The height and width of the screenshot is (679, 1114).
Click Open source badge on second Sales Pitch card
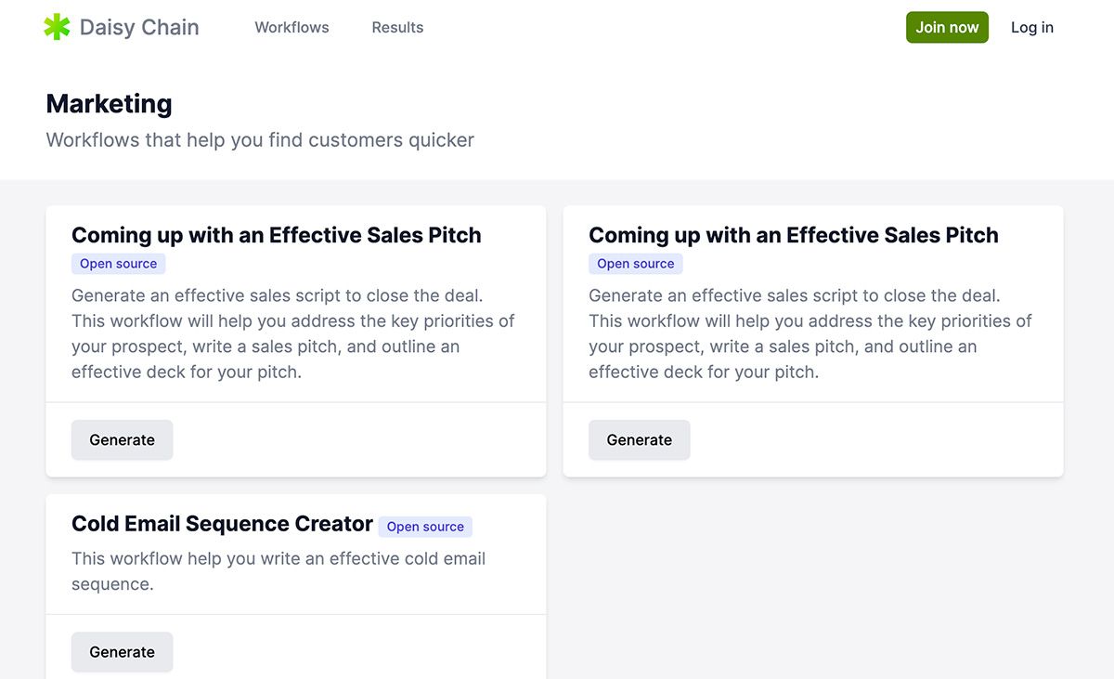tap(635, 264)
